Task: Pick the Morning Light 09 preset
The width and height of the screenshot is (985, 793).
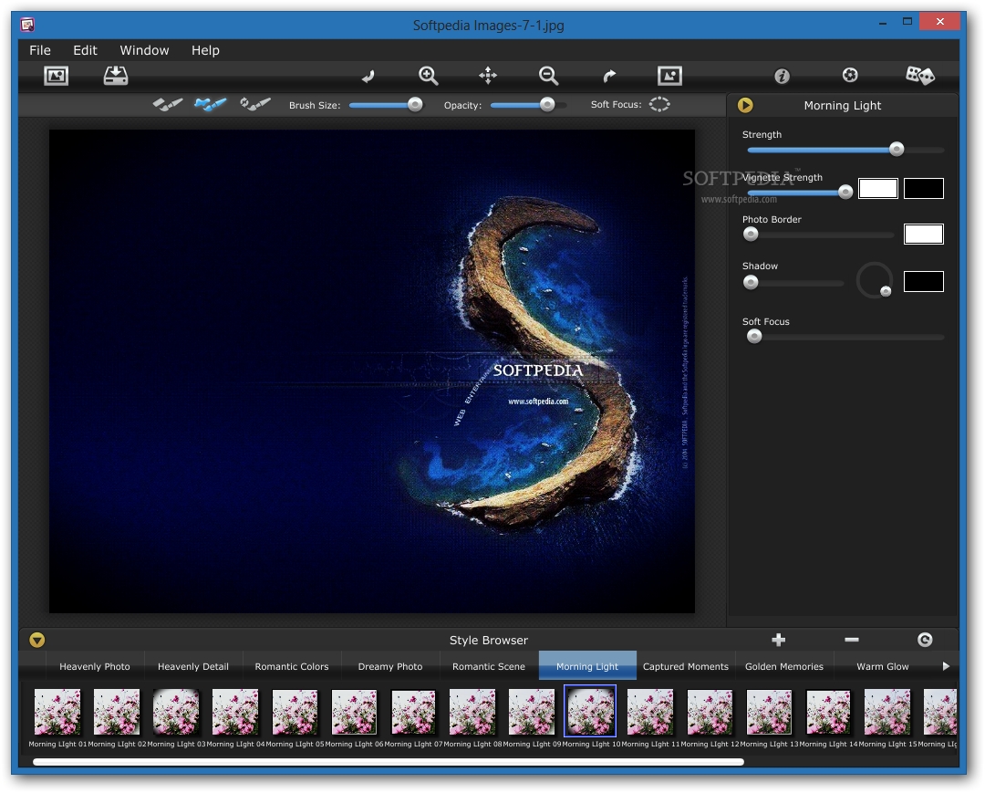Action: click(532, 712)
